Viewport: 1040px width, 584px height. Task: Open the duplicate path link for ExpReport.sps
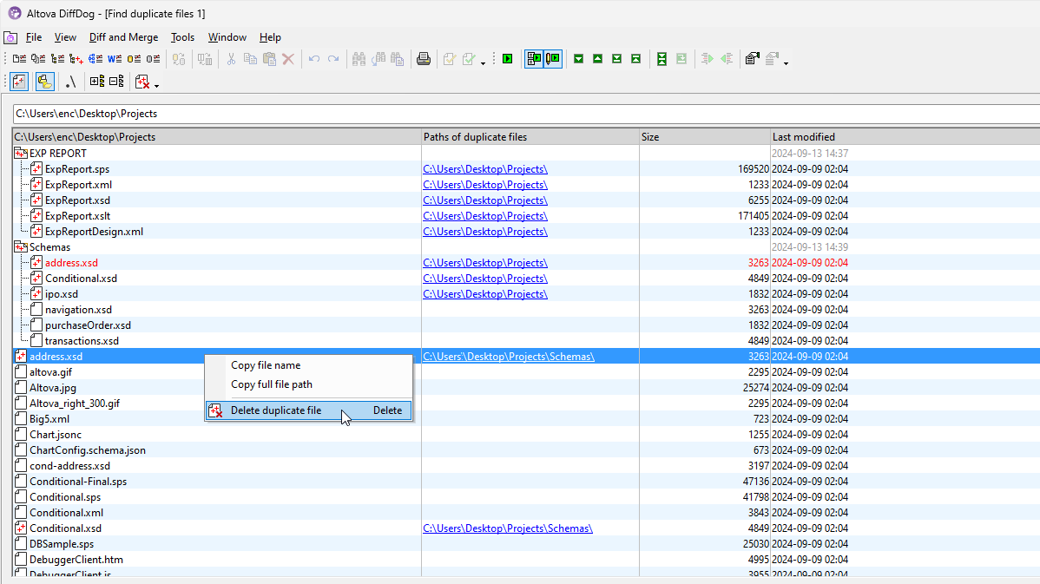pyautogui.click(x=484, y=168)
